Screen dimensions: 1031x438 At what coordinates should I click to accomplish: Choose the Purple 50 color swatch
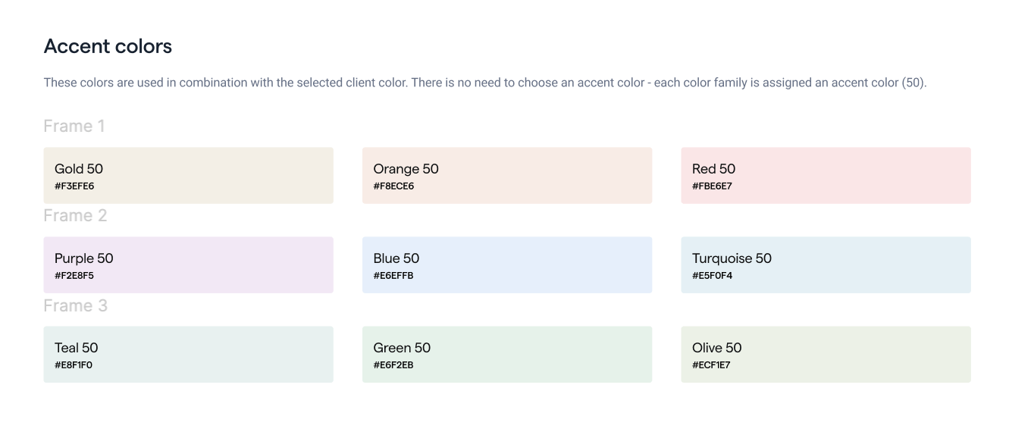click(x=188, y=264)
